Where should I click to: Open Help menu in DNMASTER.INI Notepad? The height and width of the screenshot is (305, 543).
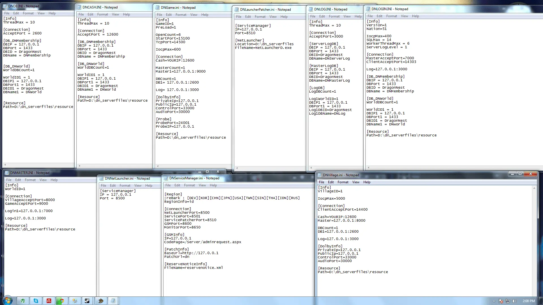(x=54, y=180)
